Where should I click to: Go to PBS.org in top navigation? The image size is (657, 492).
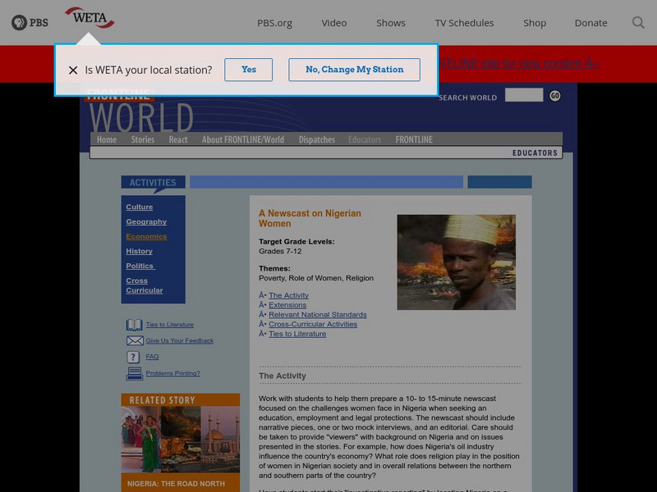pos(274,23)
